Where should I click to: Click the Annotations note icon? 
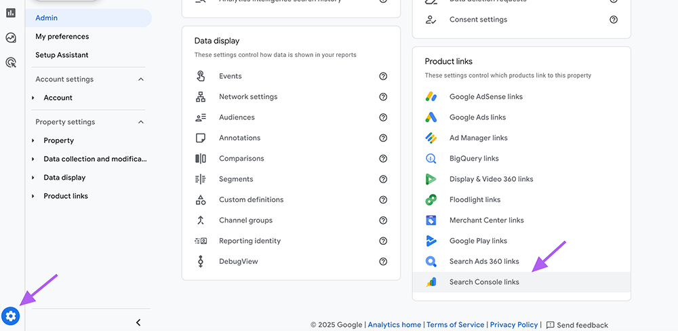point(201,138)
